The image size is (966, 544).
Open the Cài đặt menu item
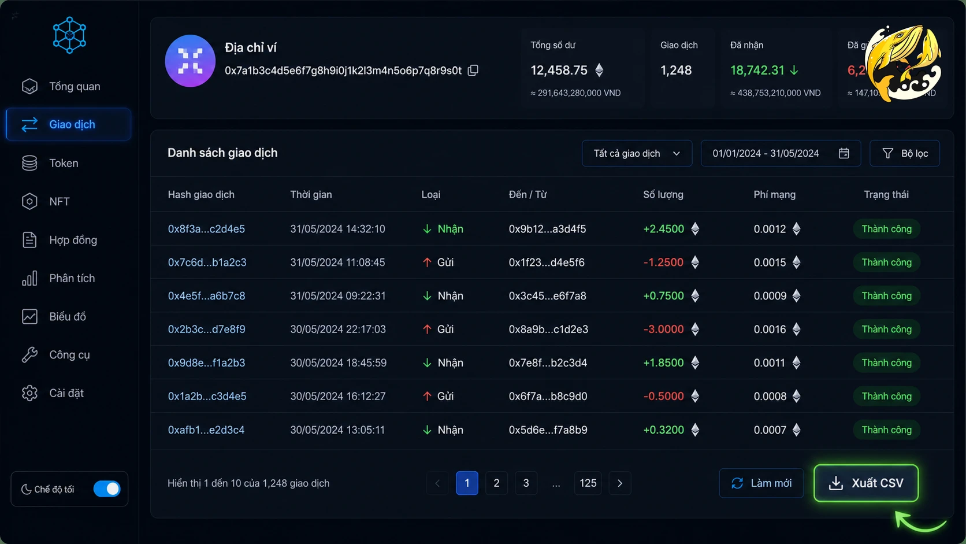(69, 393)
